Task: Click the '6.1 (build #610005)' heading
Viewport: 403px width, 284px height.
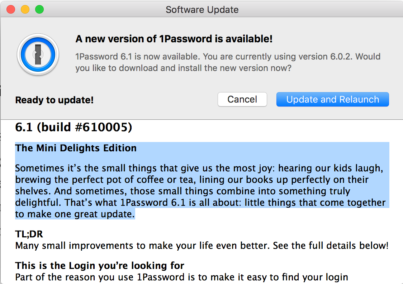Action: point(74,127)
